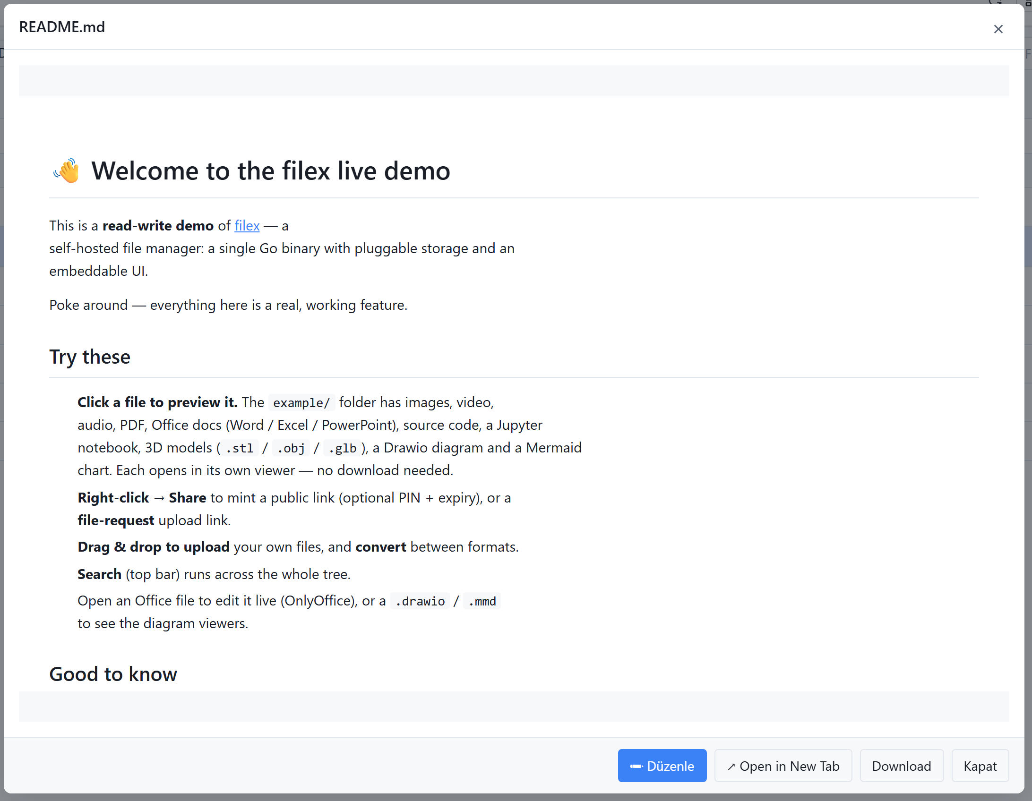Click the README.md dialog title
The width and height of the screenshot is (1032, 801).
pyautogui.click(x=62, y=27)
